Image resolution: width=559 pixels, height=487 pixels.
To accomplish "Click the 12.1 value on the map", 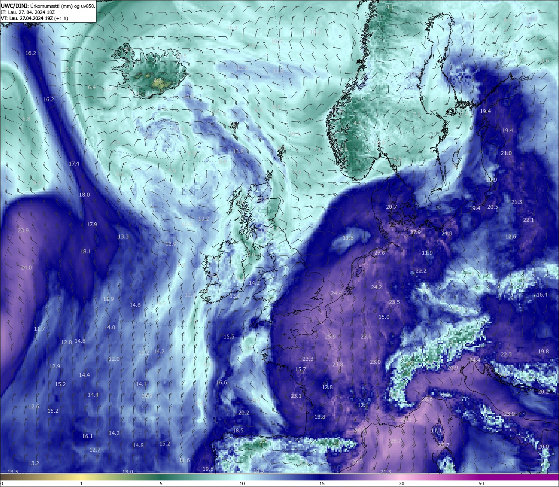I will pyautogui.click(x=363, y=405).
